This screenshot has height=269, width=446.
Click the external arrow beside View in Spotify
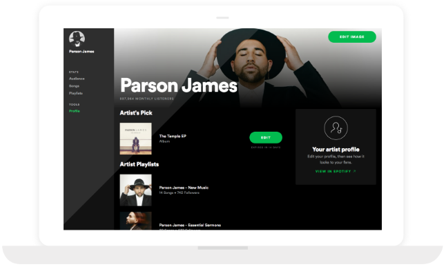tap(354, 171)
